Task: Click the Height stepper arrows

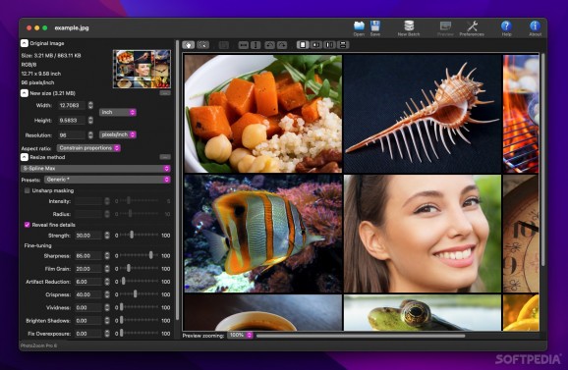Action: [x=90, y=120]
